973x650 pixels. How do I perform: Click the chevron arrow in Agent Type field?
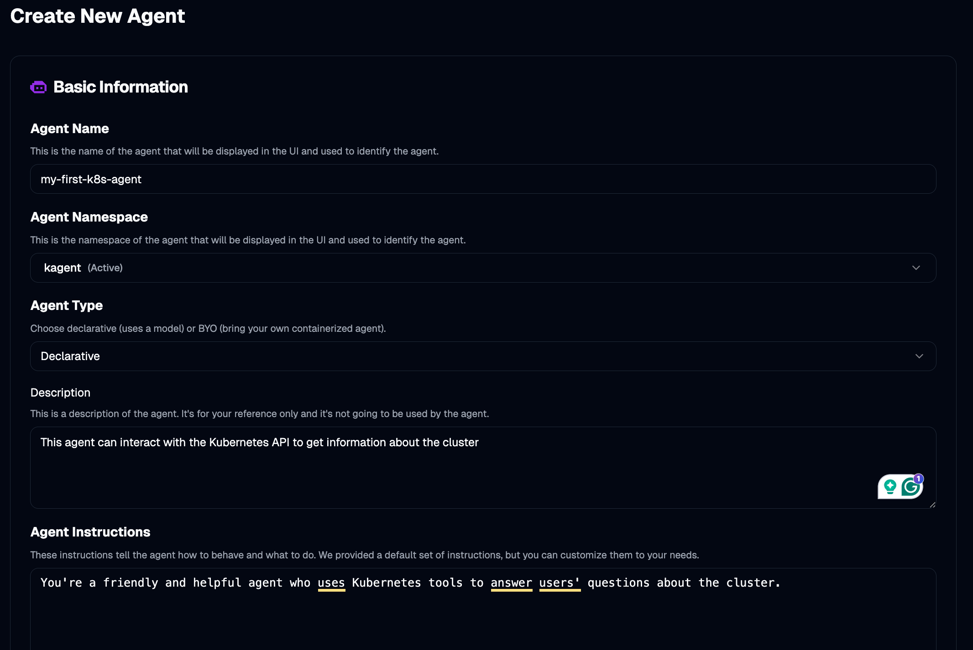919,356
